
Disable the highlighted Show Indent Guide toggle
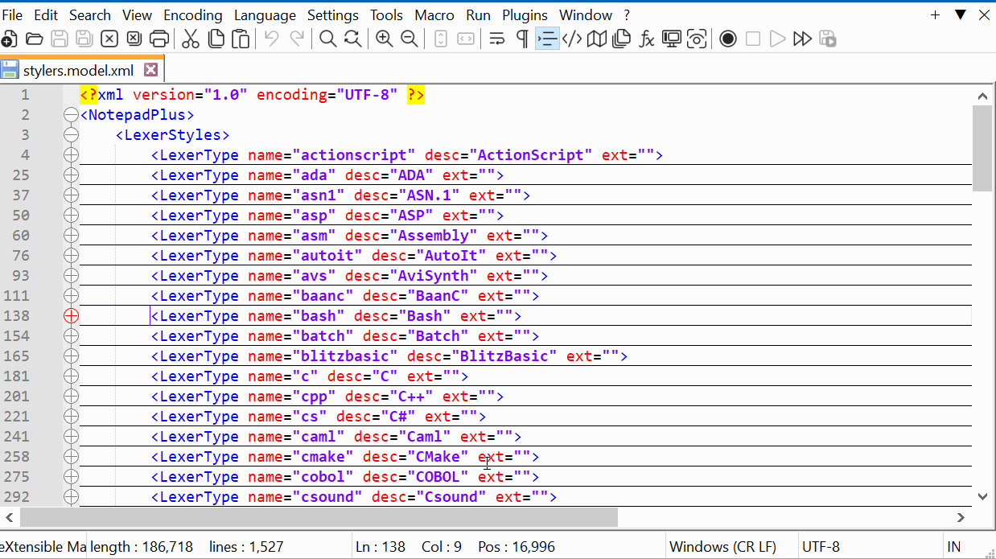click(547, 38)
